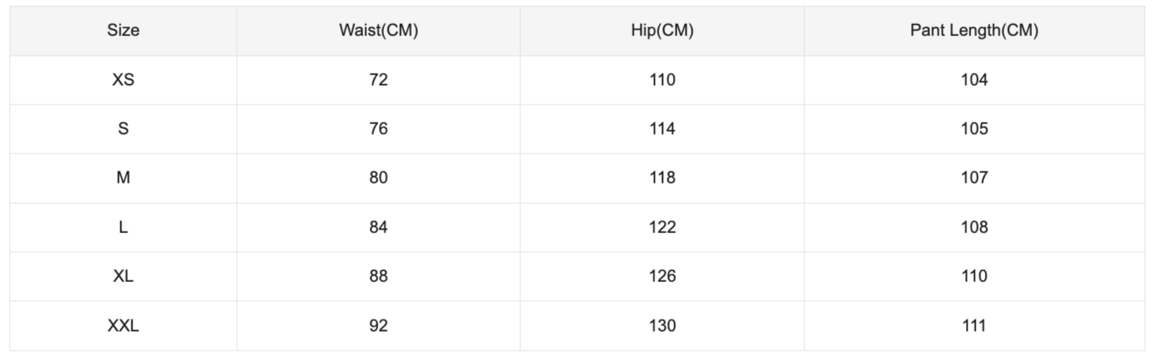The width and height of the screenshot is (1153, 358).
Task: Click waist value 80 for M
Action: pos(378,178)
